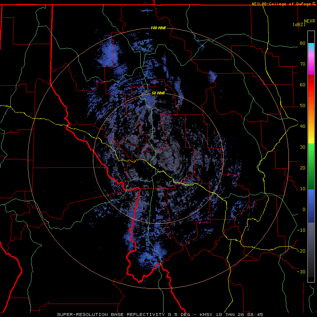The height and width of the screenshot is (317, 317).
Task: Click the 40 dBZ scale value
Action: pyautogui.click(x=303, y=126)
